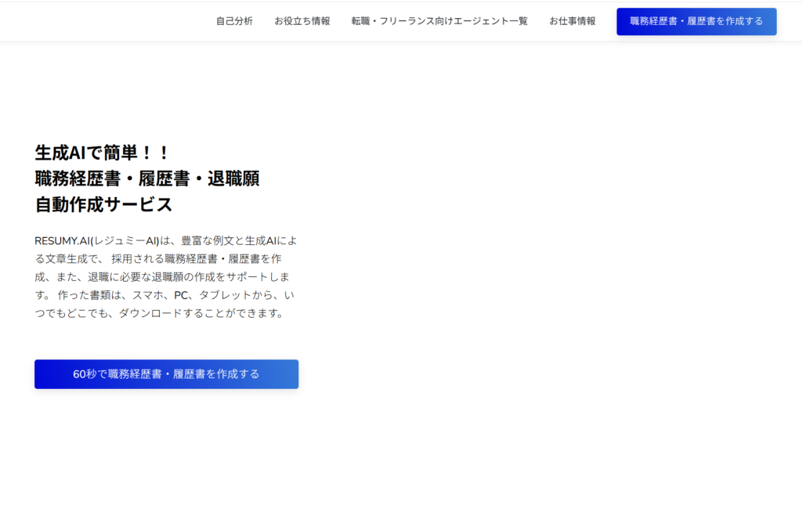Open the 自己分析 menu item

point(234,21)
